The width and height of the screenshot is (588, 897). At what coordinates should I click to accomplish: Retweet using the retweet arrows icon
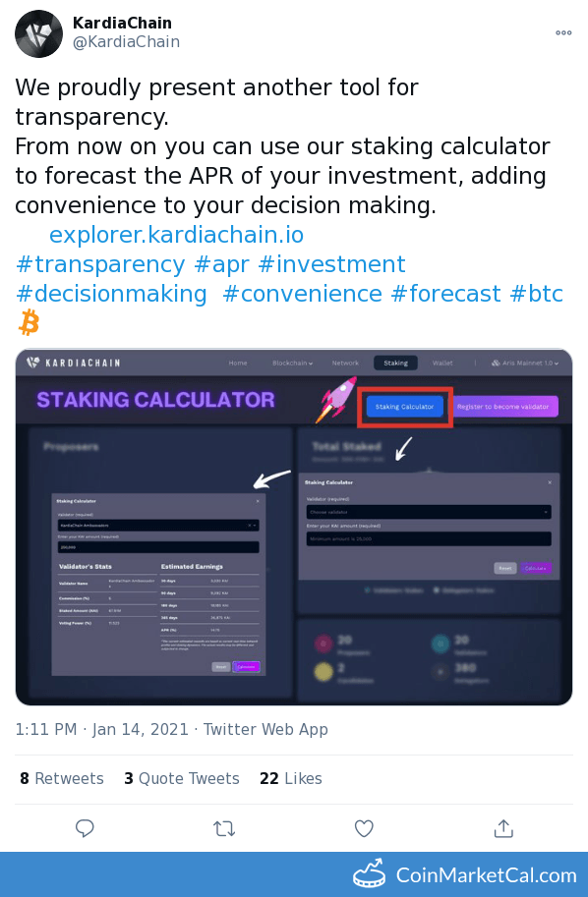pos(224,828)
